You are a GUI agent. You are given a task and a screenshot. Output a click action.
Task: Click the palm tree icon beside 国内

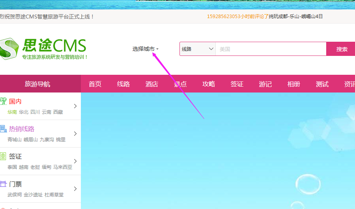click(3, 102)
